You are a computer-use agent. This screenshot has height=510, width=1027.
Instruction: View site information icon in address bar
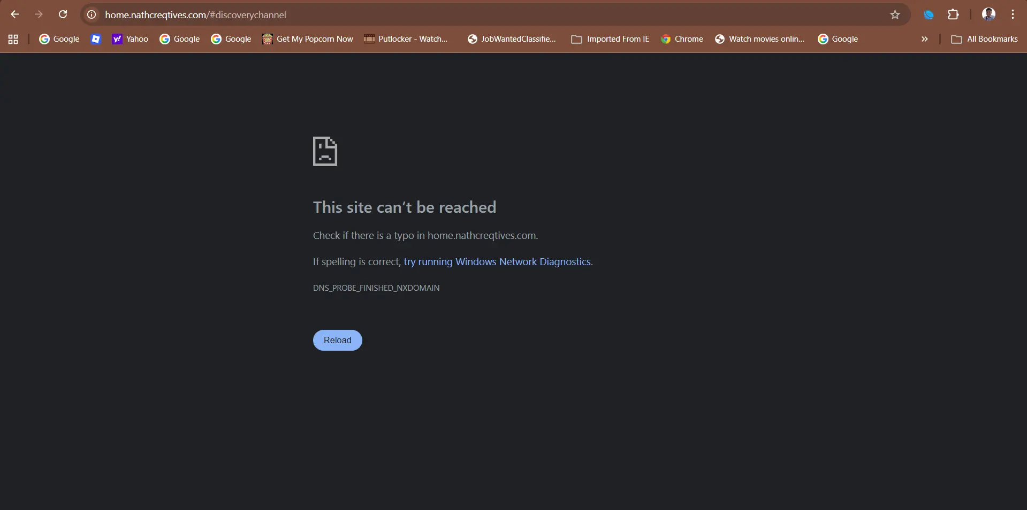(x=92, y=14)
